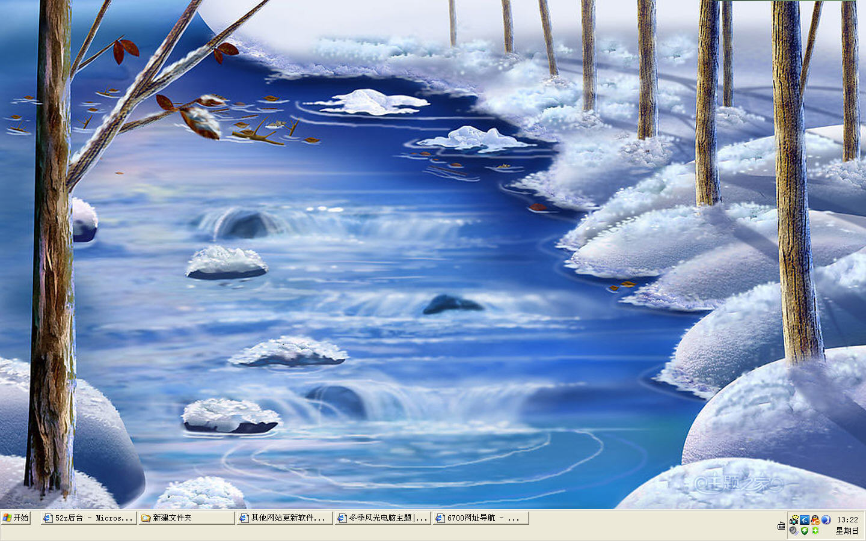This screenshot has width=866, height=541.
Task: Open the green plus security tray icon
Action: tap(815, 530)
